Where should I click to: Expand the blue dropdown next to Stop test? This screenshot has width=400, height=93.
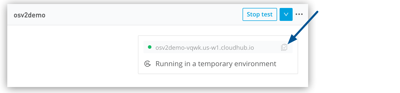(286, 14)
